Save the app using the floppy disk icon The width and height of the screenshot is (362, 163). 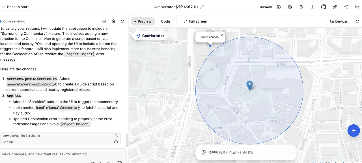(279, 7)
